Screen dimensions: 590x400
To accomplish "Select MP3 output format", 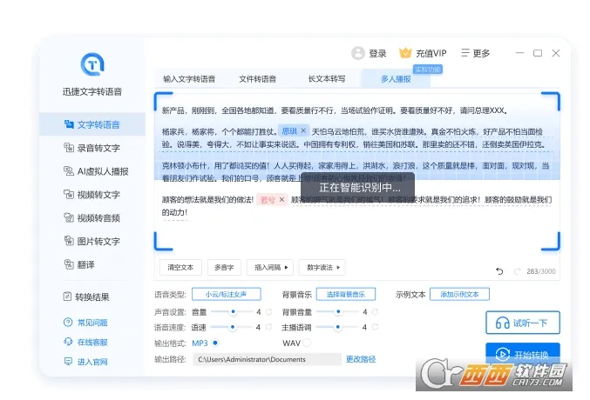I will pos(214,343).
